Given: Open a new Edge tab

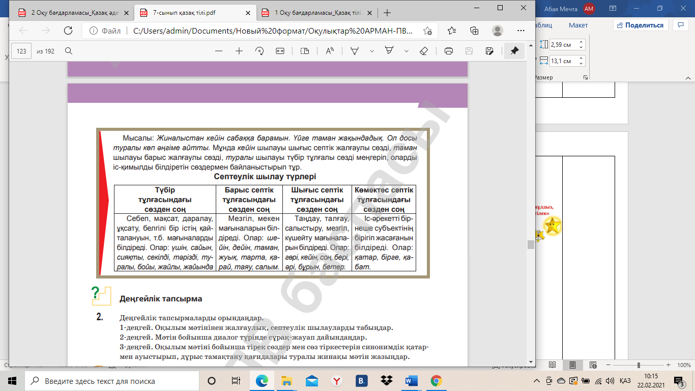Looking at the screenshot, I should [x=387, y=13].
